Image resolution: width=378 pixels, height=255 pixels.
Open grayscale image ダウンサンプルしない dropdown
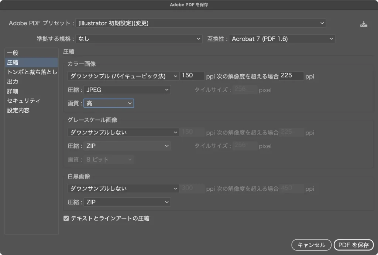pyautogui.click(x=123, y=132)
